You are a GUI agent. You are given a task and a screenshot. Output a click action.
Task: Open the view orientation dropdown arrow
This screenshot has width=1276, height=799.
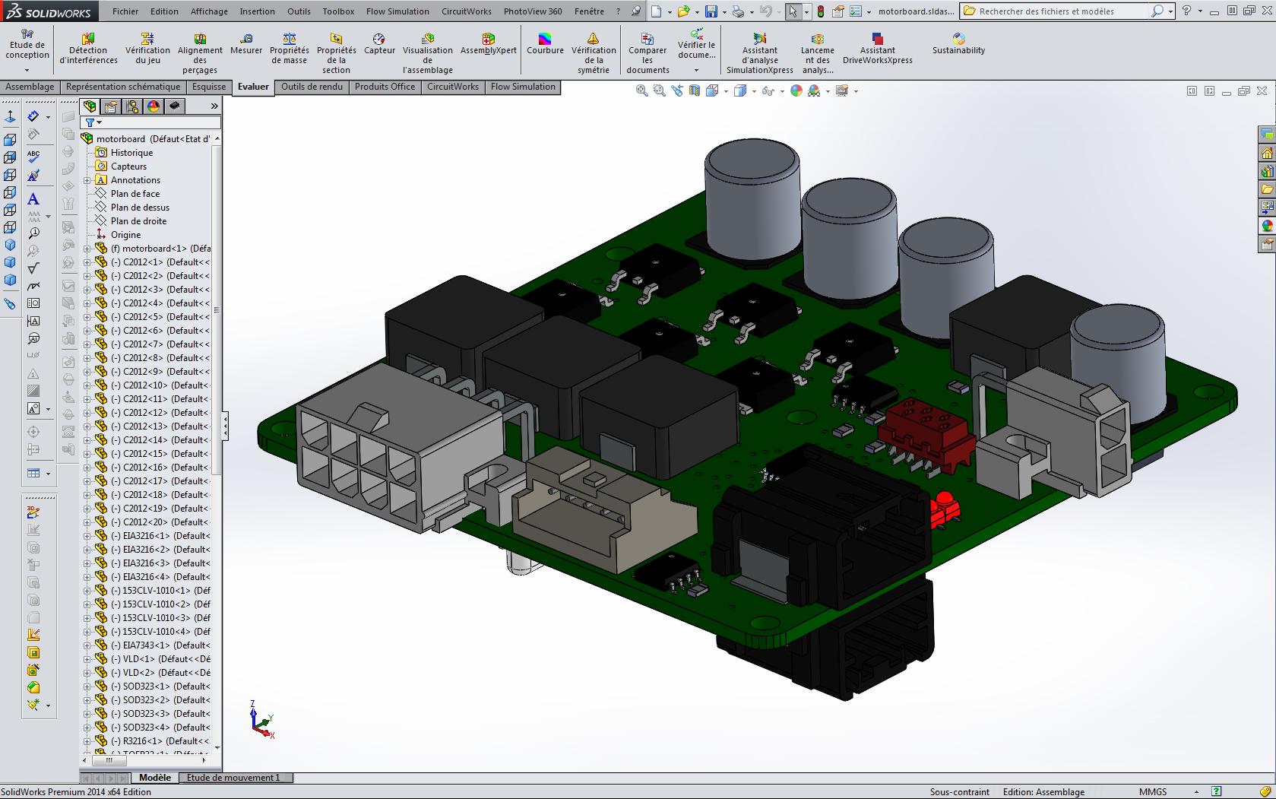coord(725,90)
